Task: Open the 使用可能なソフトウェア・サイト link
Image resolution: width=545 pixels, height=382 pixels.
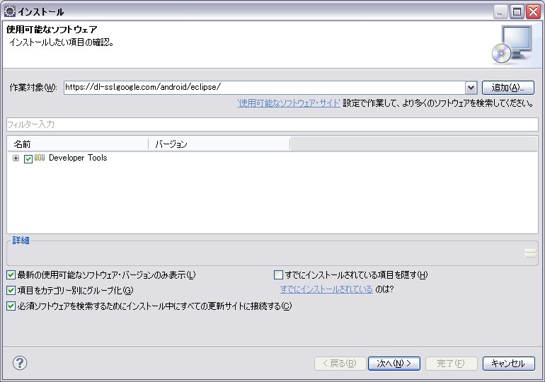Action: click(289, 103)
